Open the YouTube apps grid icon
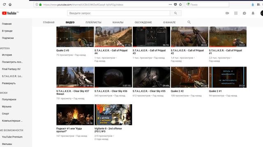The height and width of the screenshot is (147, 263). click(x=236, y=13)
